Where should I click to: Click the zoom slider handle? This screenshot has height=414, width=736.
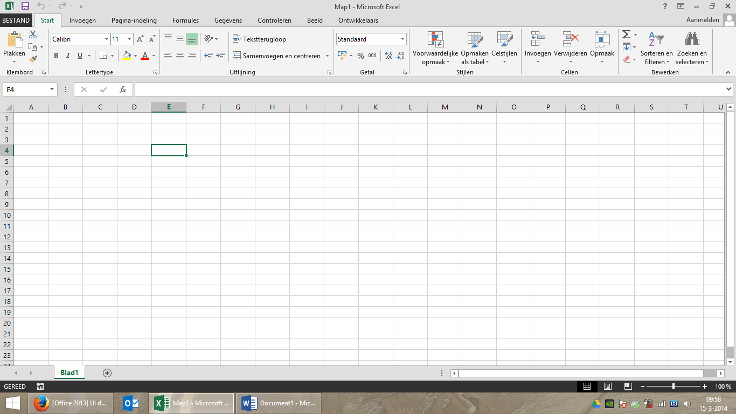(673, 387)
